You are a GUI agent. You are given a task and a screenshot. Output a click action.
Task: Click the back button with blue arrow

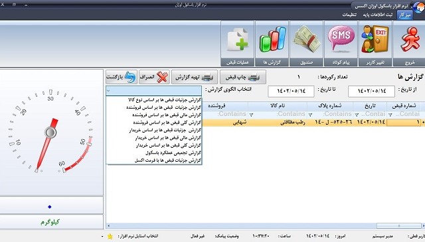coord(122,77)
